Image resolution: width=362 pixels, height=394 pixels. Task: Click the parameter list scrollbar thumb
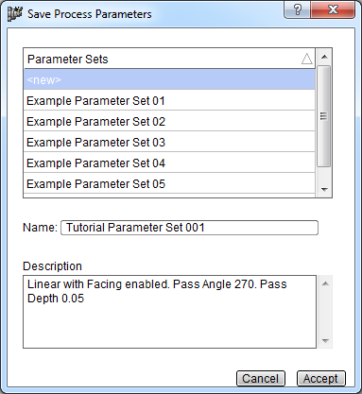click(x=324, y=116)
